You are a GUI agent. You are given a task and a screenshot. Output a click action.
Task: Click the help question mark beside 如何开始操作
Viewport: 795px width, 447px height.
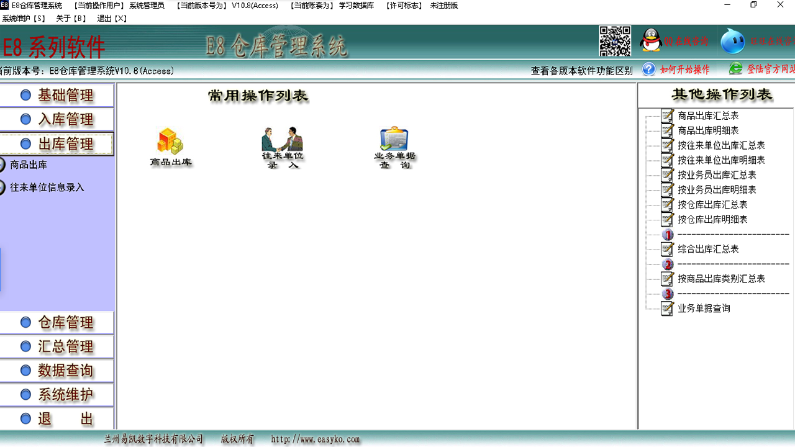(648, 70)
